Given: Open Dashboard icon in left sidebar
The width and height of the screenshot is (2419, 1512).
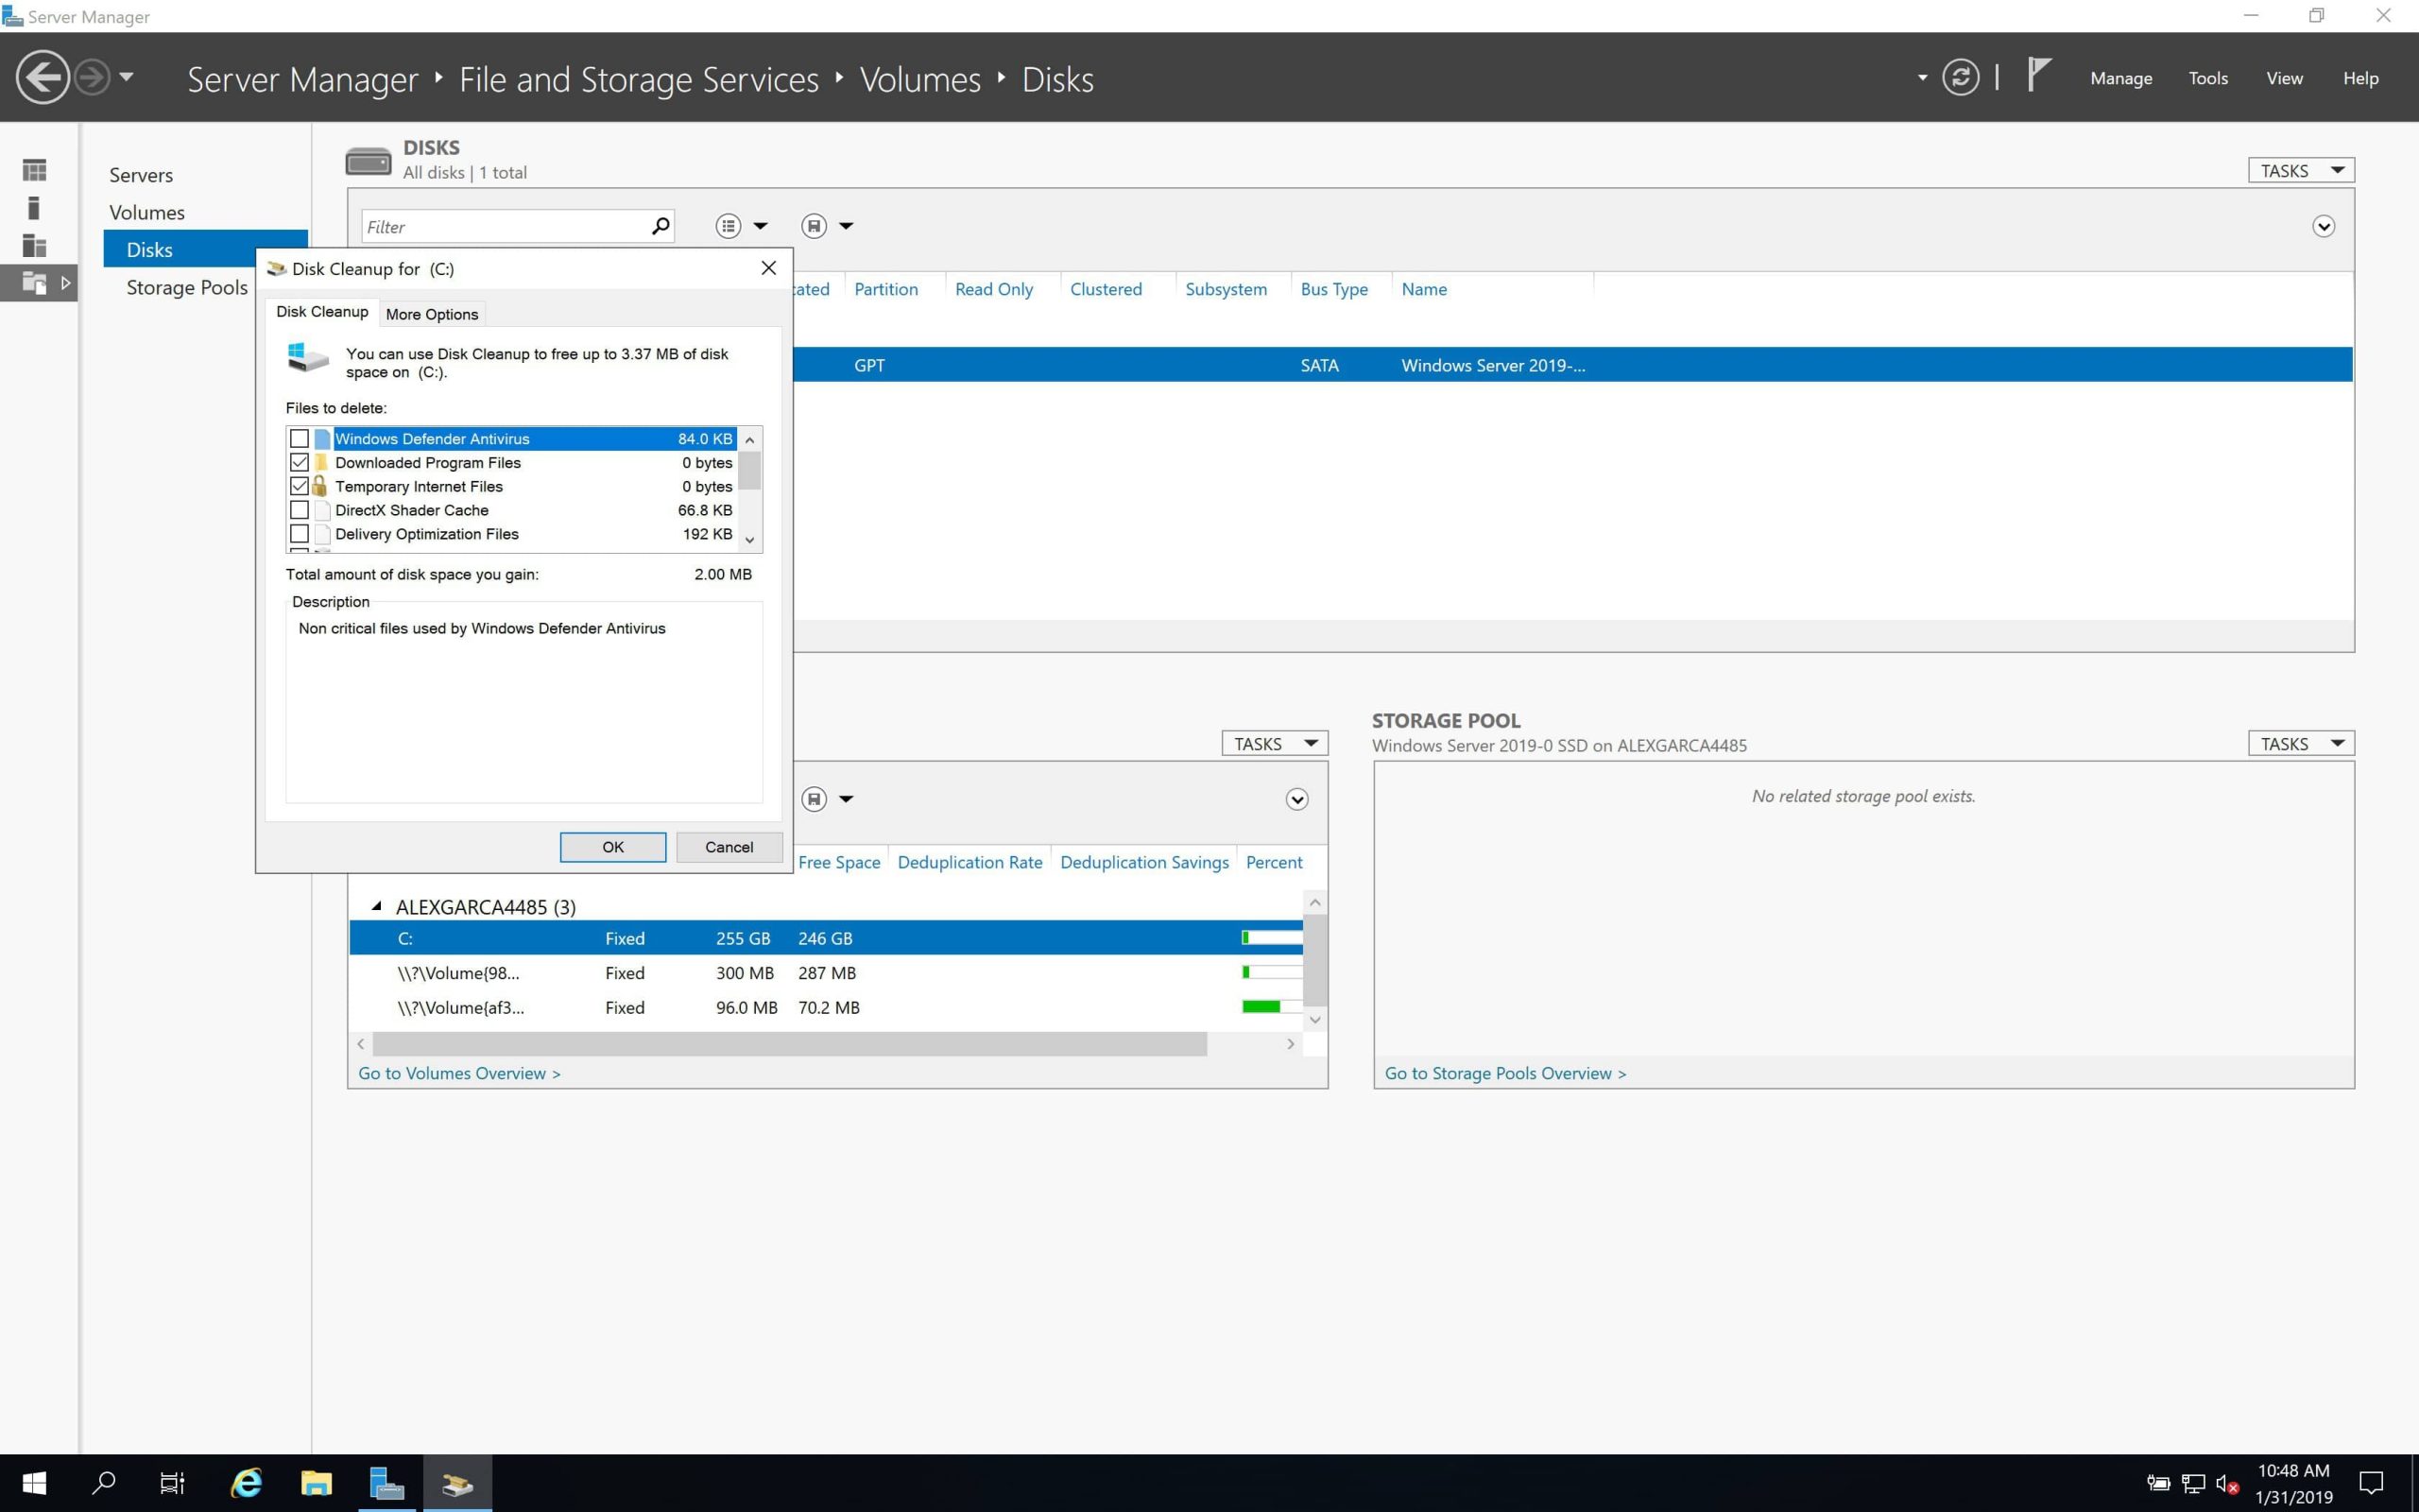Looking at the screenshot, I should [x=34, y=170].
